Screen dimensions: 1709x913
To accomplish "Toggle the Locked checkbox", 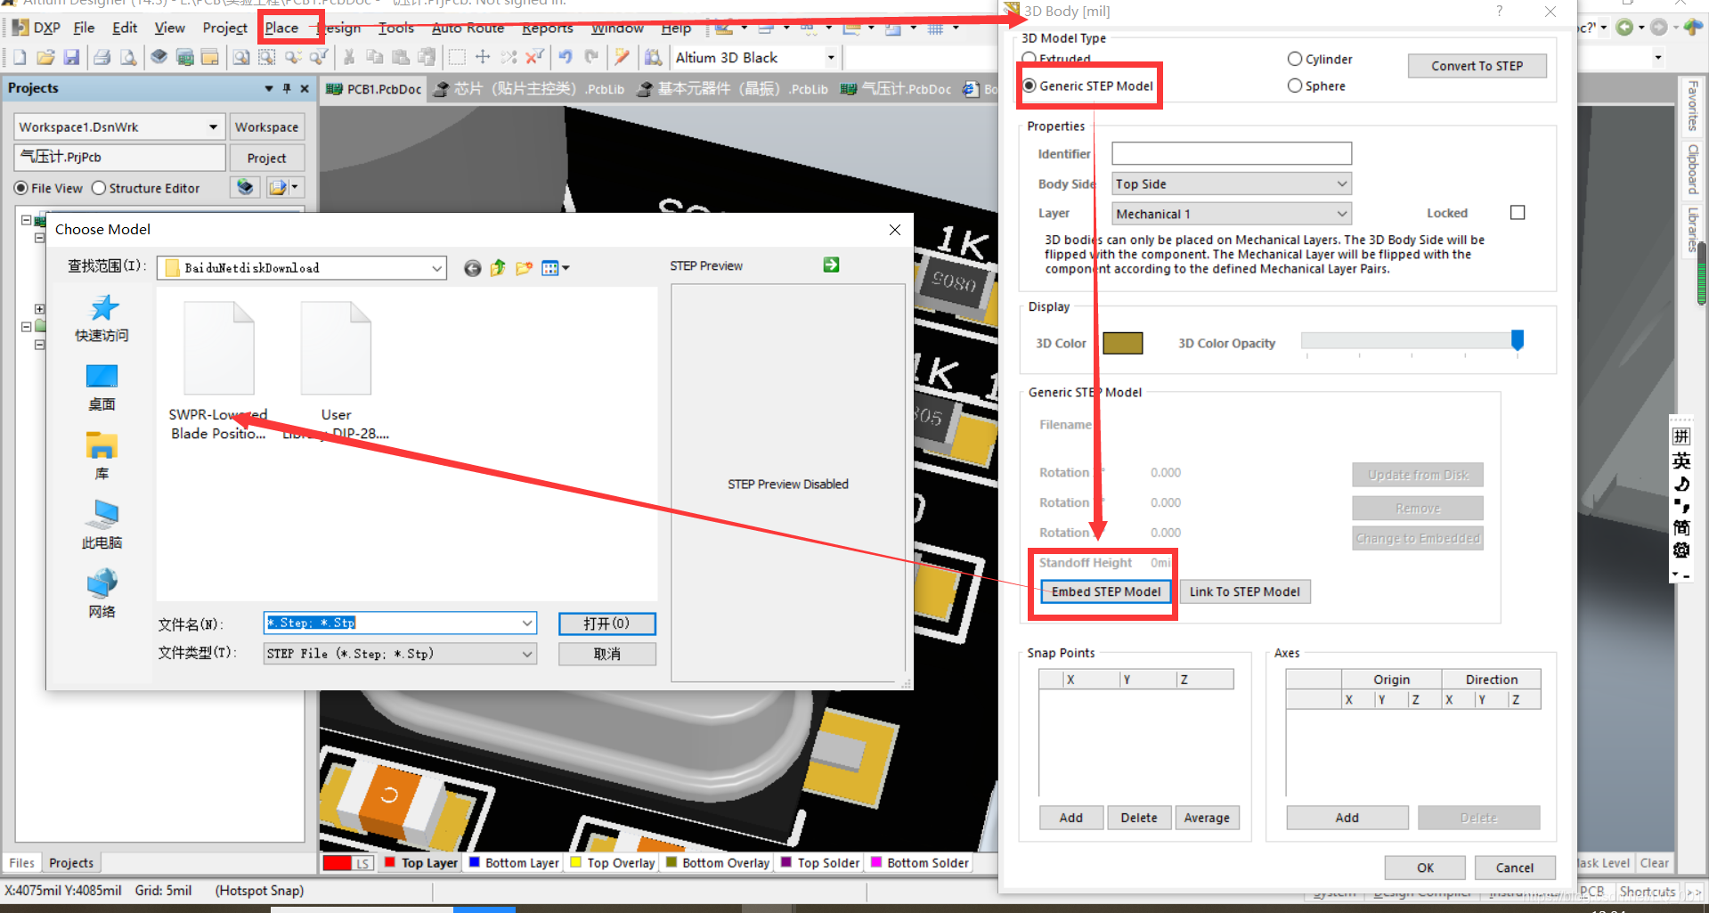I will pyautogui.click(x=1518, y=213).
